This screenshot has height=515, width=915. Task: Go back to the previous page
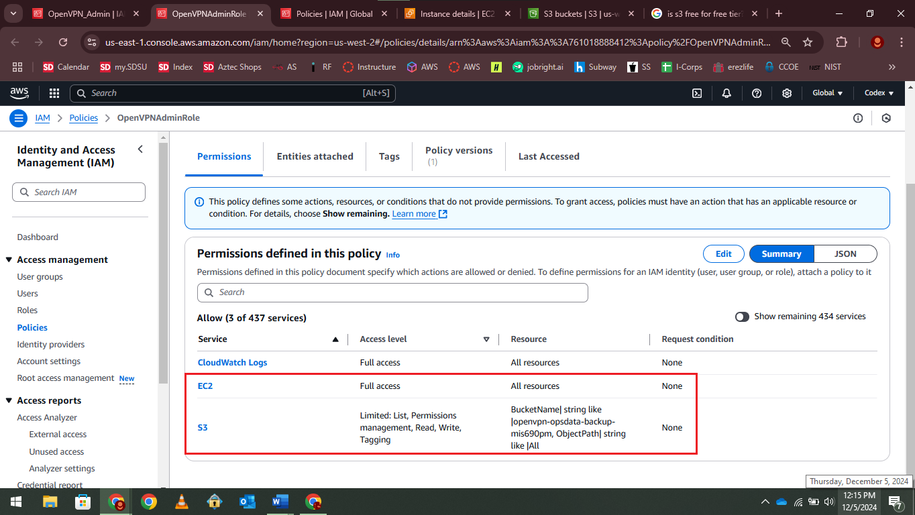(x=15, y=42)
